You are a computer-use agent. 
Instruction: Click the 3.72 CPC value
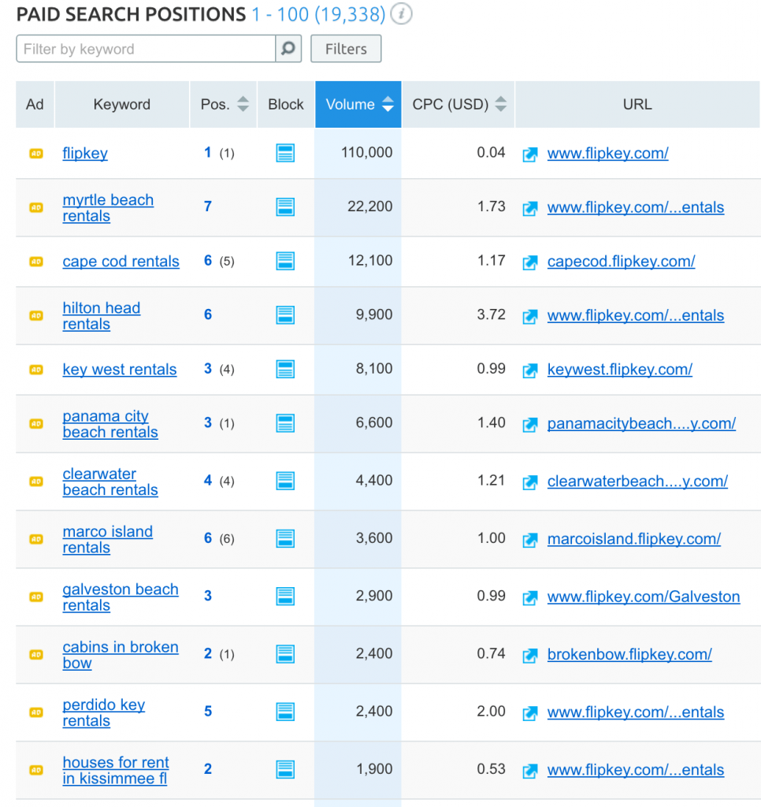[491, 314]
